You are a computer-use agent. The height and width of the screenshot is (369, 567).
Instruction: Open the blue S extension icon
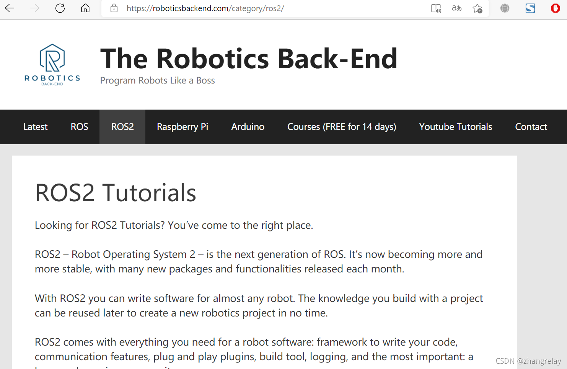tap(530, 8)
